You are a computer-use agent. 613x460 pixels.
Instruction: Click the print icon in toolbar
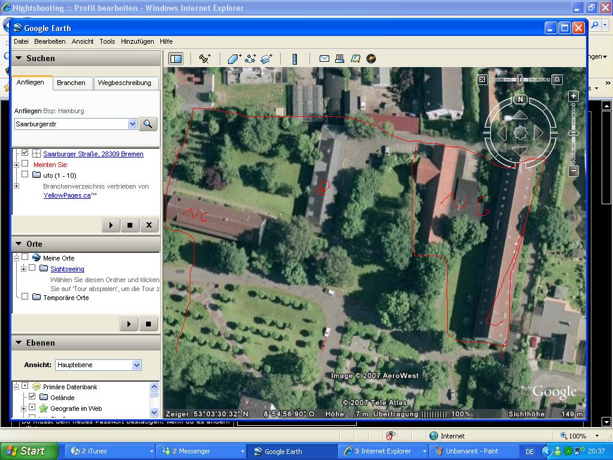click(339, 59)
